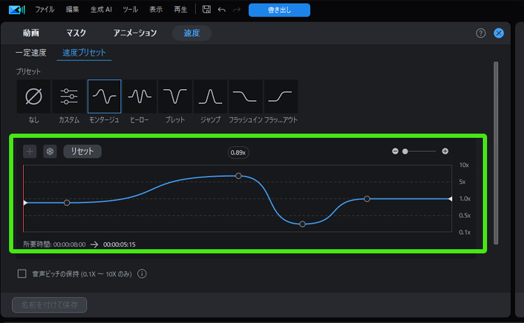
Task: Click the original duration 00:00:08:00
Action: point(70,244)
